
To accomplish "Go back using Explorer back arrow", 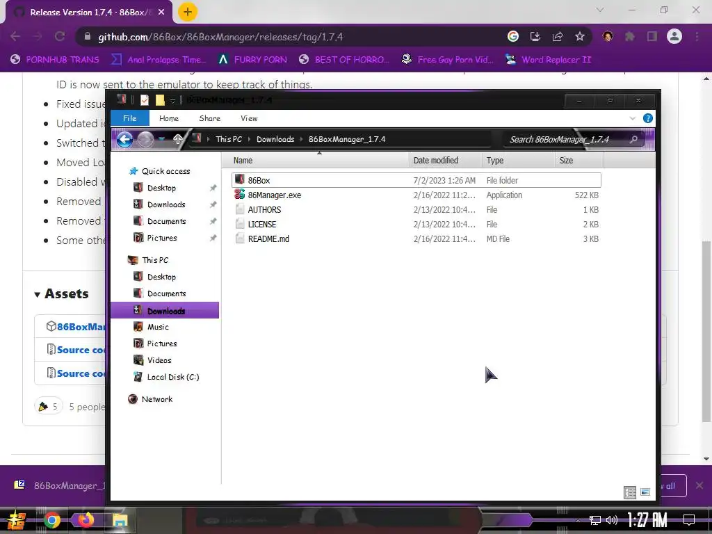I will 125,139.
